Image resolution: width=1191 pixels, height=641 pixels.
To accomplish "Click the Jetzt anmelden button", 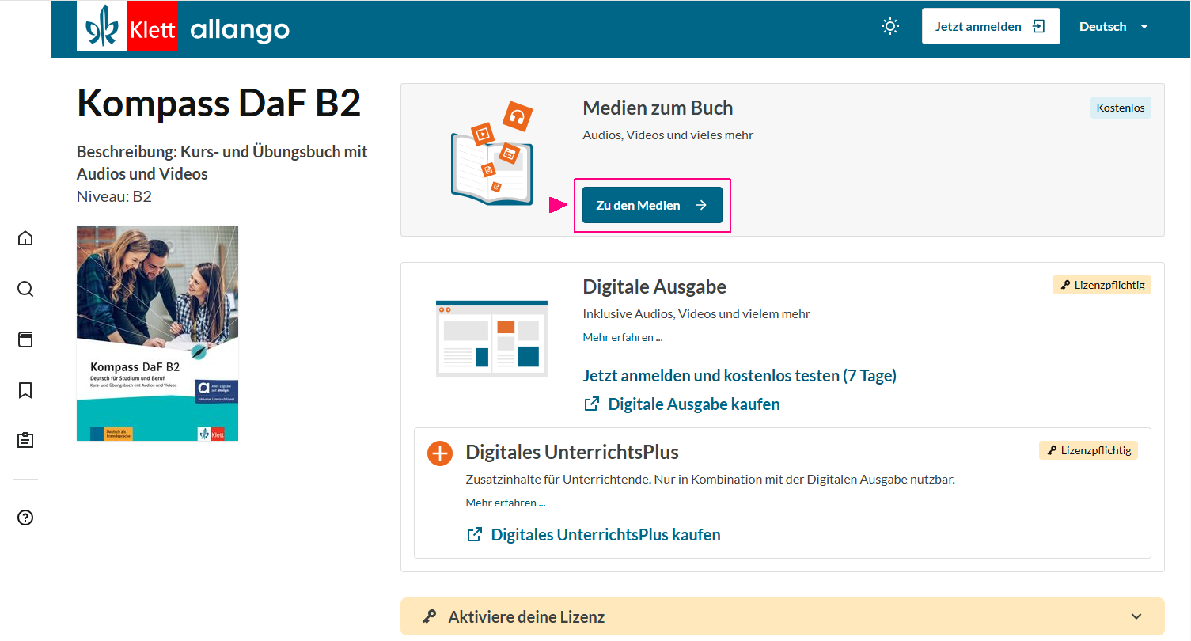I will pyautogui.click(x=991, y=27).
